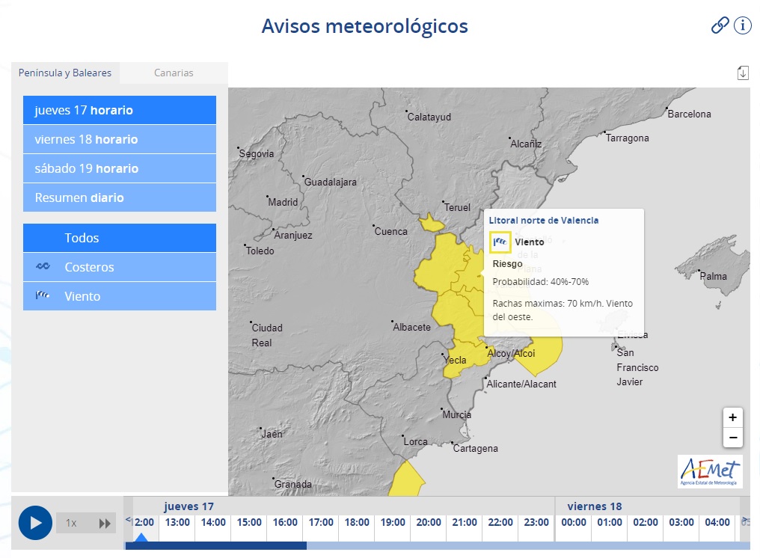Screen dimensions: 760x558
Task: Switch to the Canarias tab
Action: pos(174,73)
